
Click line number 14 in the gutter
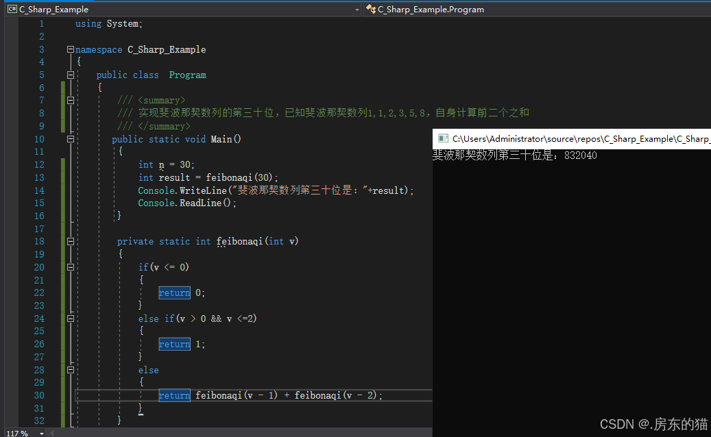(40, 190)
